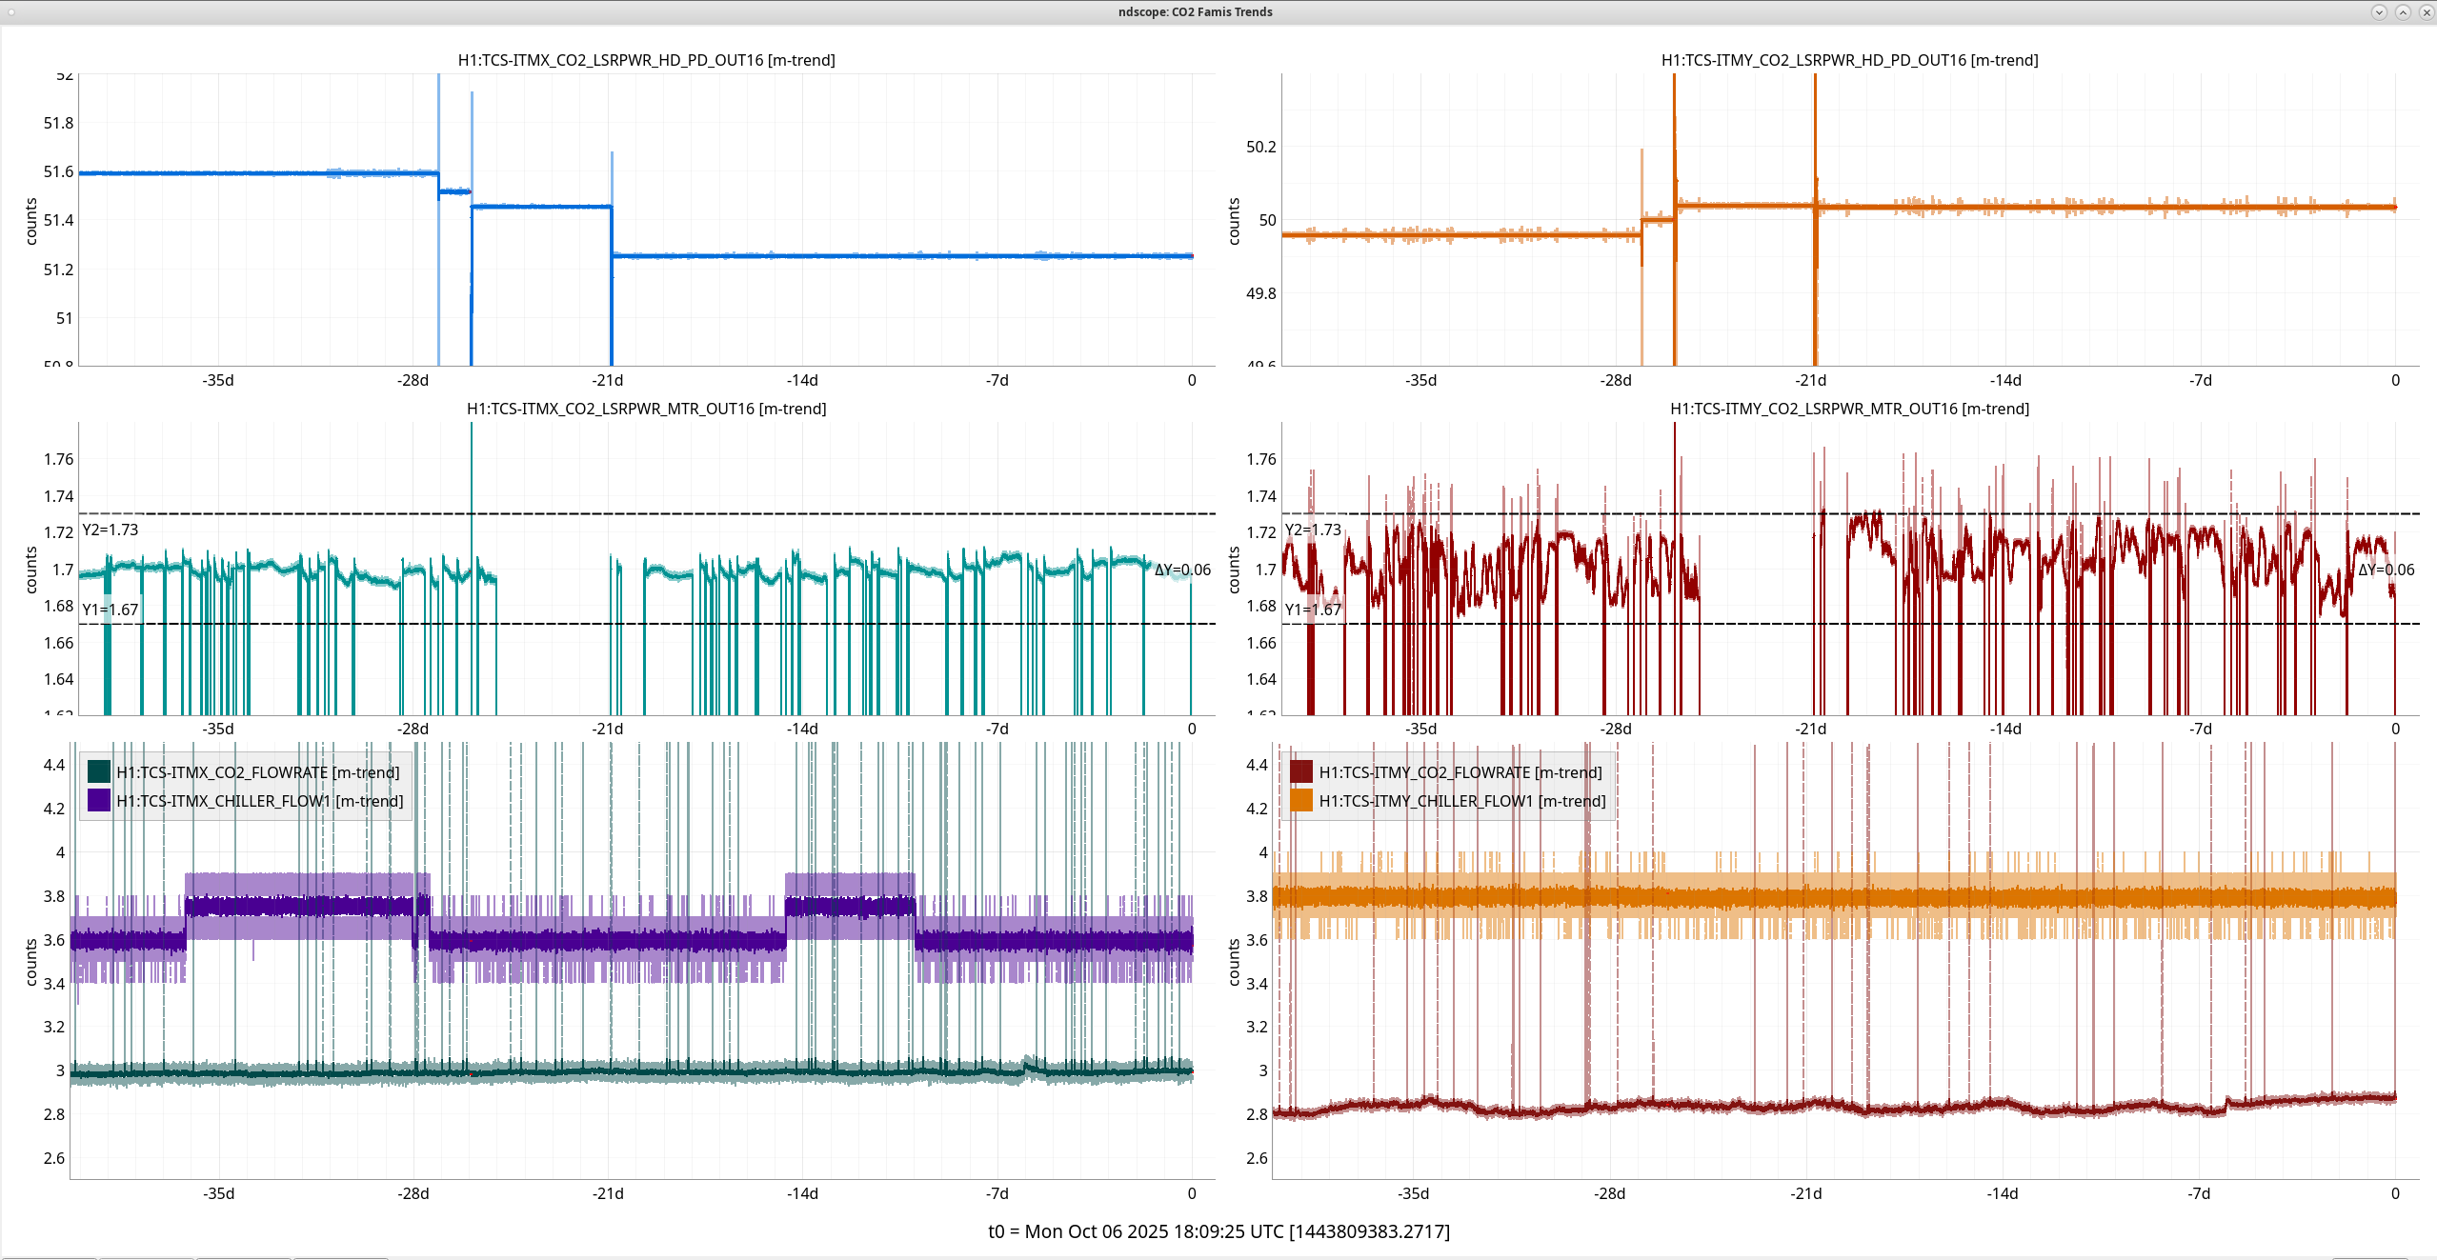Close the ndscope CO2 Famis Trends window
This screenshot has width=2437, height=1260.
(2426, 12)
